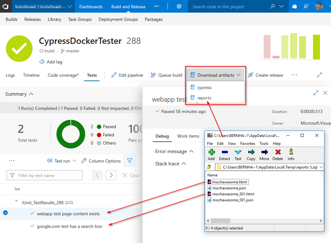
Task: Switch to the Code coverage tab
Action: pos(63,75)
